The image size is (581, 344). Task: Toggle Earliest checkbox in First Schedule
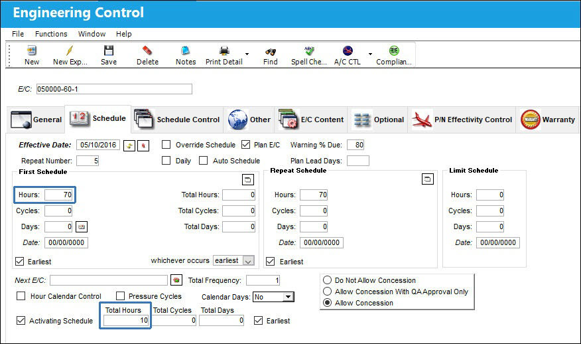tap(20, 261)
